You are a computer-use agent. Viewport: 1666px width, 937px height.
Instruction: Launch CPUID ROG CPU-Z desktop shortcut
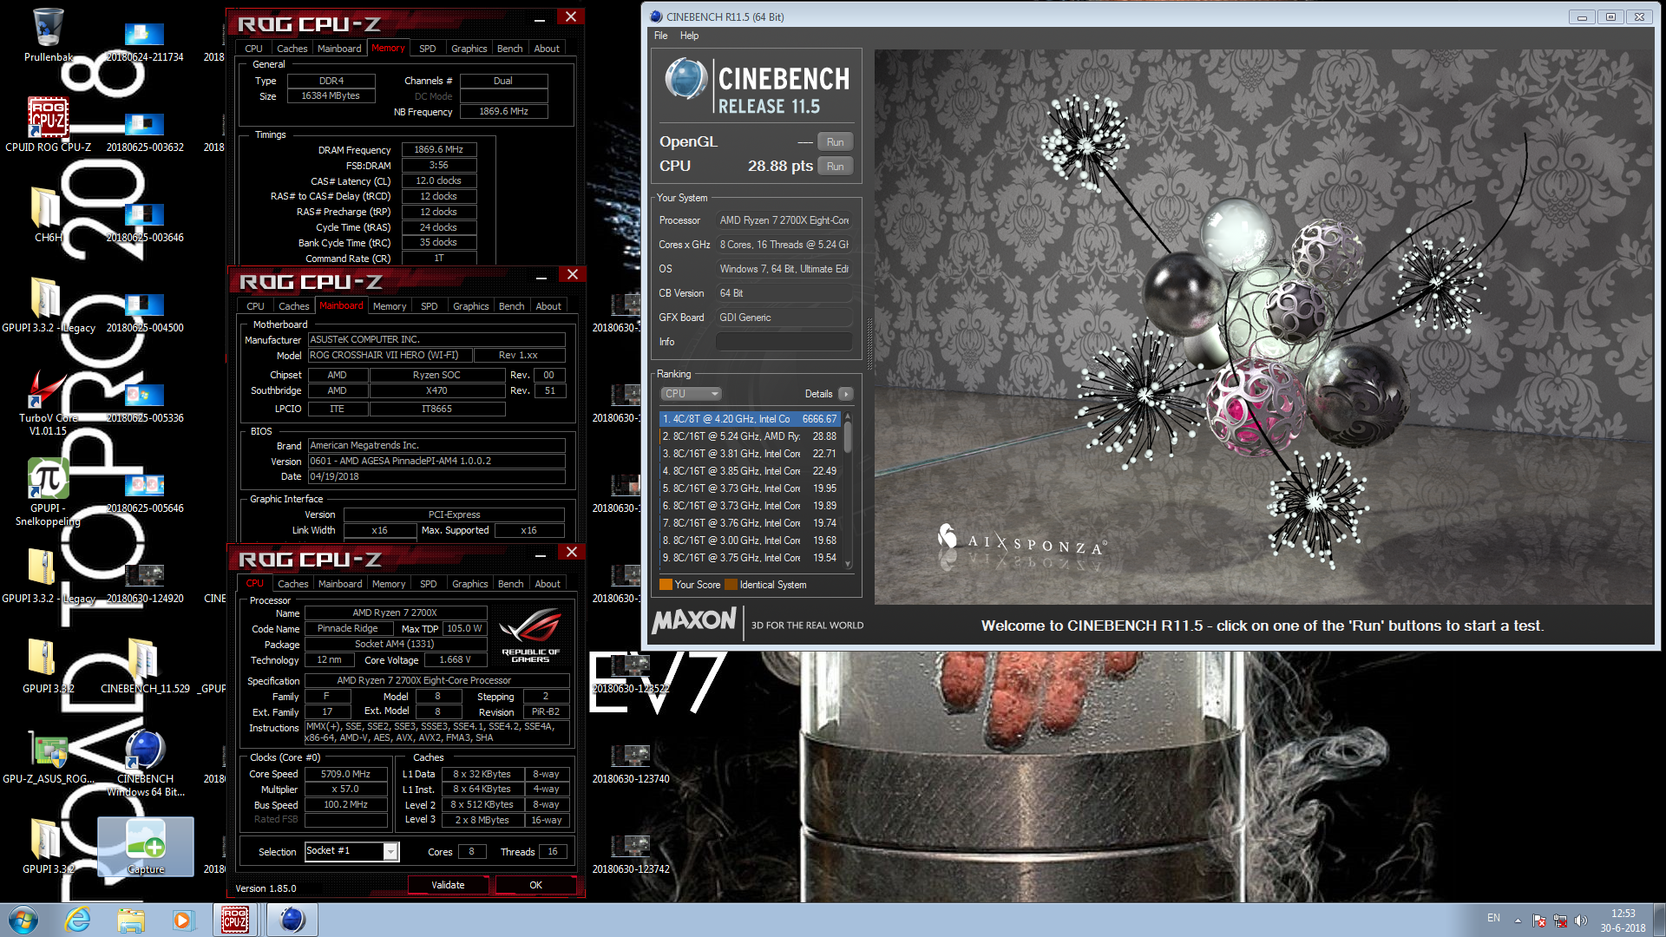[x=48, y=124]
